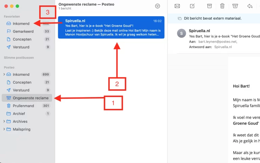Open the Prullenmand trash mailbox
Viewport: 260px width, 163px height.
point(27,106)
